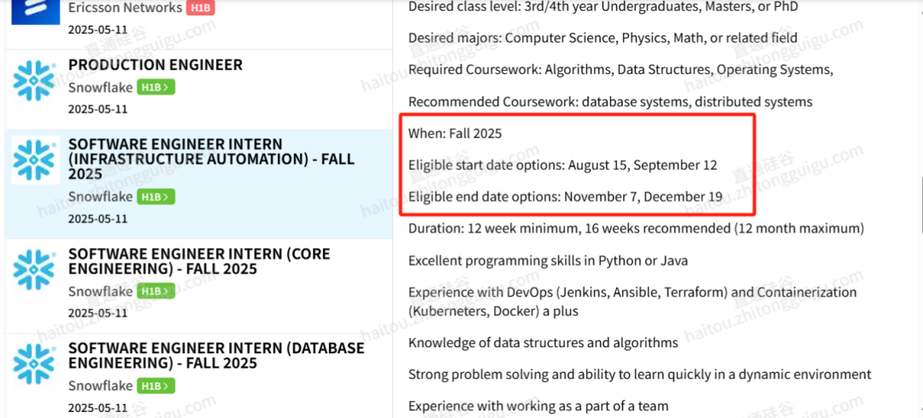Open the PRODUCTION ENGINEER job listing
This screenshot has width=923, height=418.
point(156,65)
